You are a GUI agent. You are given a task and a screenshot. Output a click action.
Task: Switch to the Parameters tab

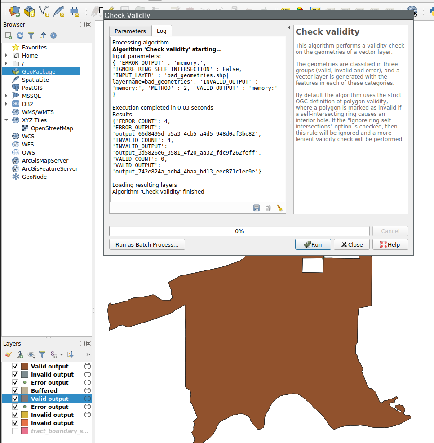tap(130, 31)
